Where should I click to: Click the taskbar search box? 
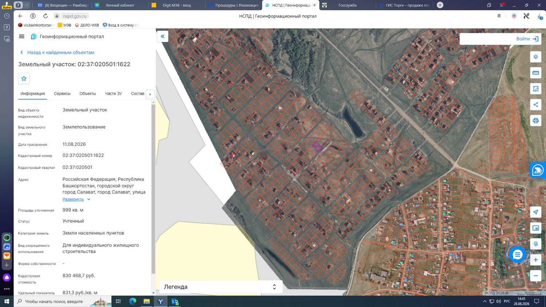click(63, 302)
